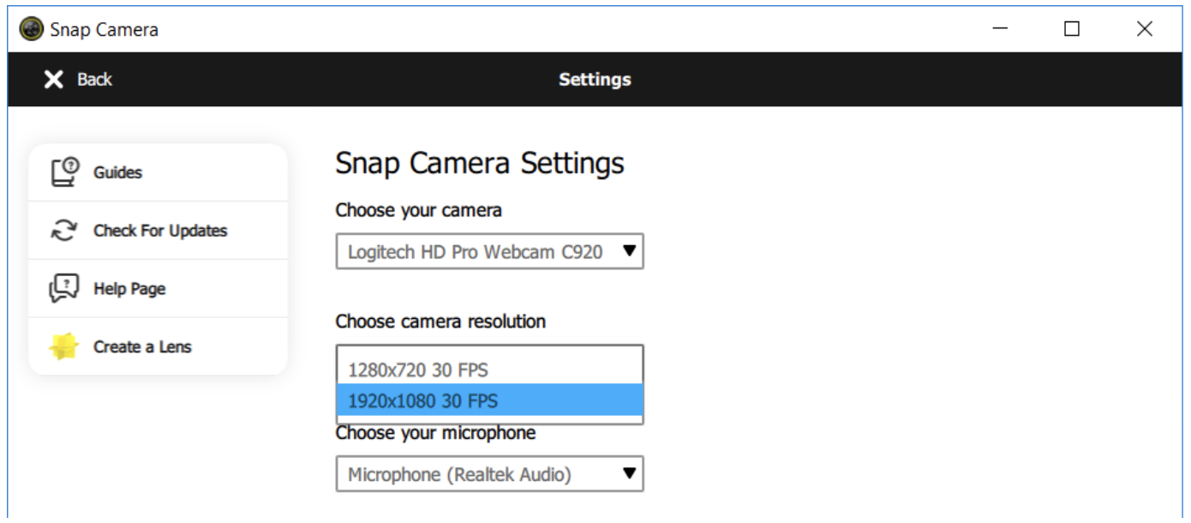Click the Help Page speech bubble icon
The image size is (1191, 523).
[64, 289]
